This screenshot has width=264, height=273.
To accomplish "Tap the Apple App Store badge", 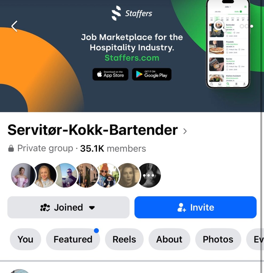I will 110,74.
